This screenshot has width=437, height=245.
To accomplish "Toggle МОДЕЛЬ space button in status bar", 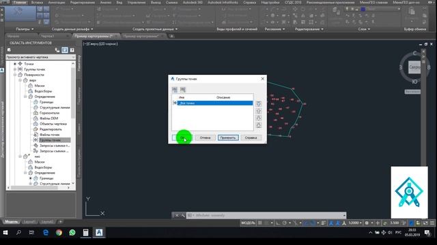I will (248, 223).
